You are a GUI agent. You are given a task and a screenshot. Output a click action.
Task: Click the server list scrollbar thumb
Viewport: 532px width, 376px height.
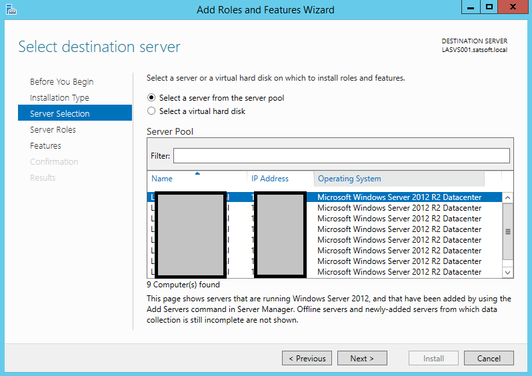click(x=507, y=231)
